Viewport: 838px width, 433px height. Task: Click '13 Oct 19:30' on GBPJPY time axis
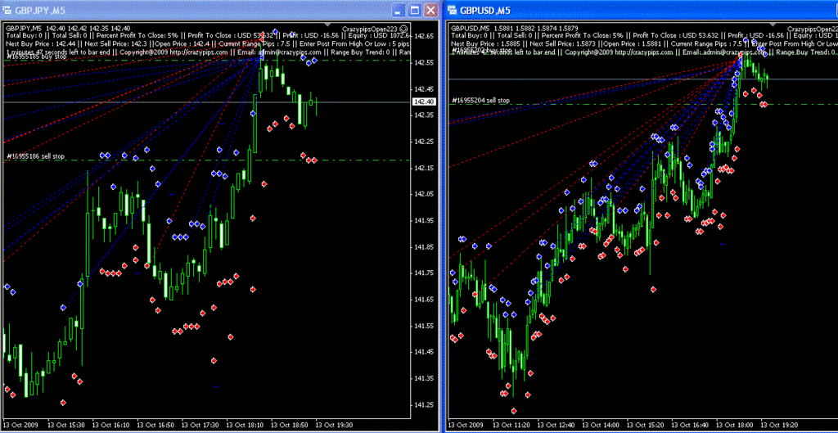335,425
